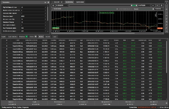Viewport: 169px width, 109px height.
Task: Click stepper arrows for Max Open Positions
Action: 45,25
